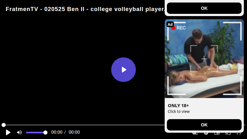The image size is (247, 139).
Task: Enable picture-in-picture mode icon
Action: click(217, 134)
